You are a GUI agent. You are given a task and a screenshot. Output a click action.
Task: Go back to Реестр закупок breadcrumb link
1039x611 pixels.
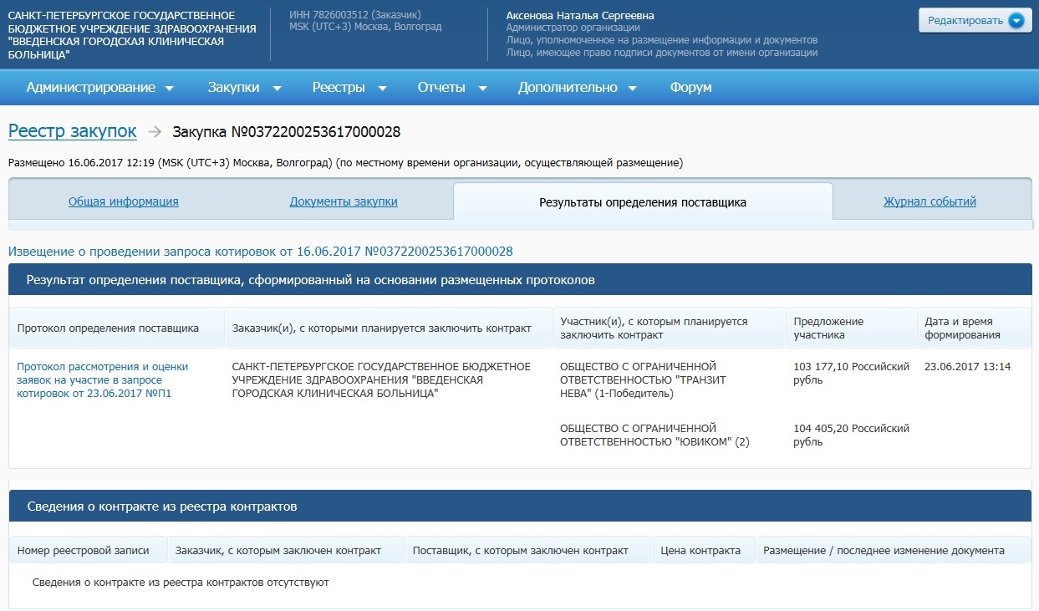(x=72, y=131)
